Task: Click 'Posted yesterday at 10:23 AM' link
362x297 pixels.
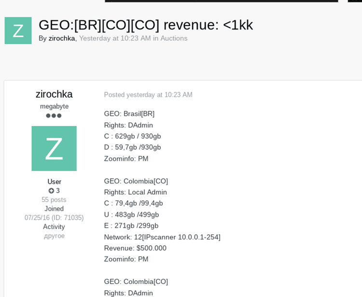Action: (x=148, y=95)
